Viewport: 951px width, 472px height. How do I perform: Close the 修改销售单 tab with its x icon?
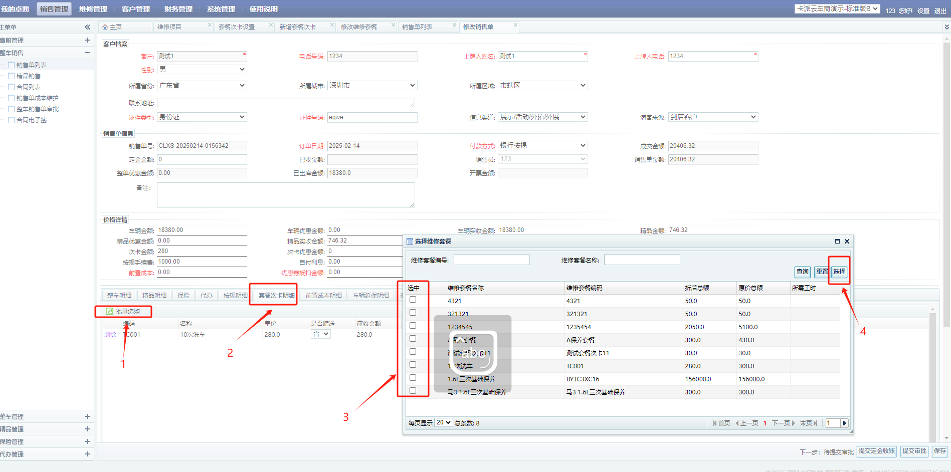click(x=515, y=25)
